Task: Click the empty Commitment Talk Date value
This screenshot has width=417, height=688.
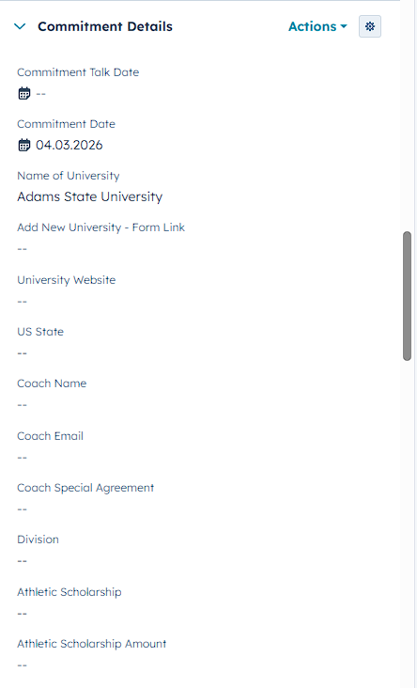Action: click(x=40, y=94)
